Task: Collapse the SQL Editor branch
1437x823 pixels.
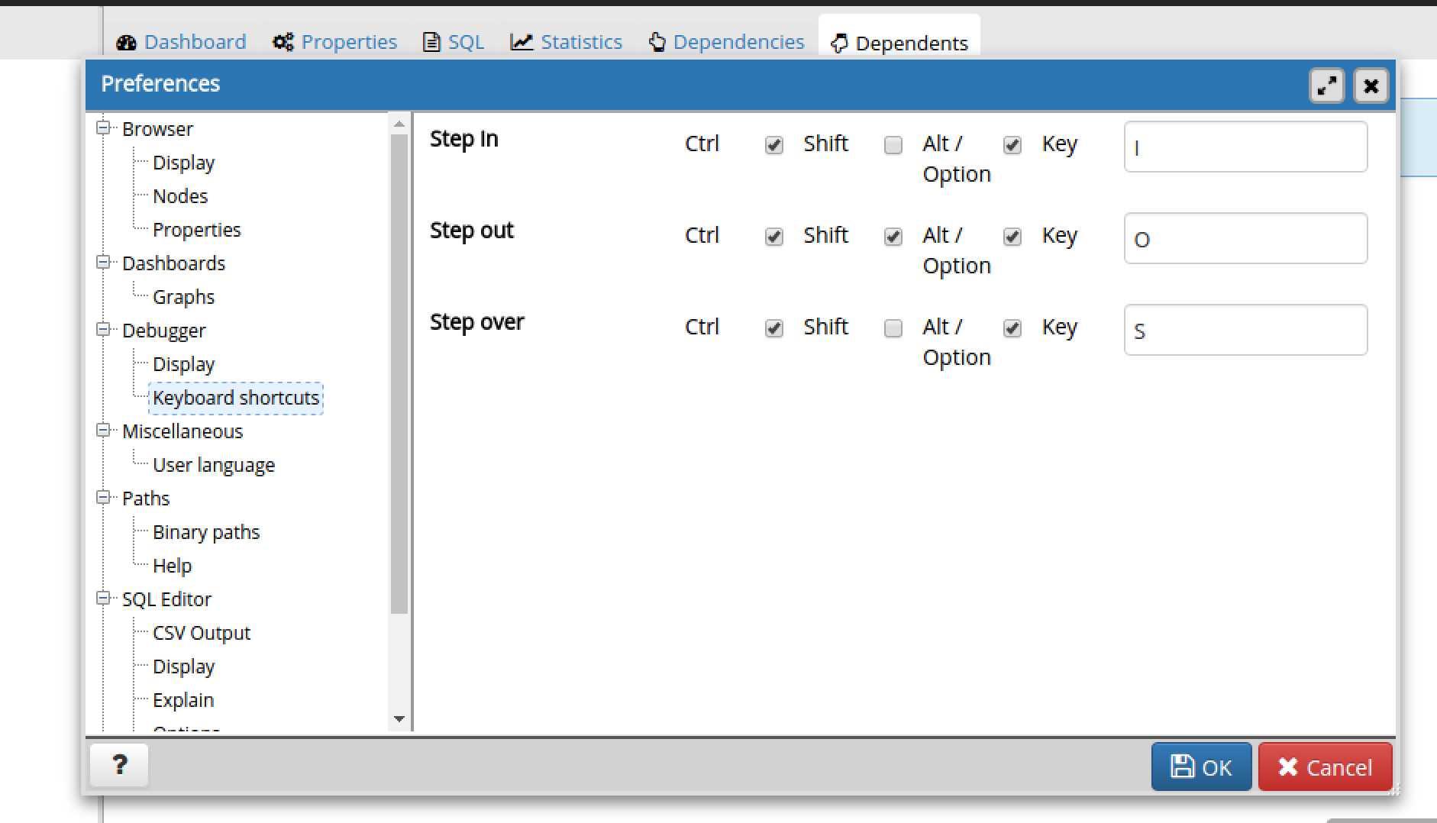Action: [104, 599]
